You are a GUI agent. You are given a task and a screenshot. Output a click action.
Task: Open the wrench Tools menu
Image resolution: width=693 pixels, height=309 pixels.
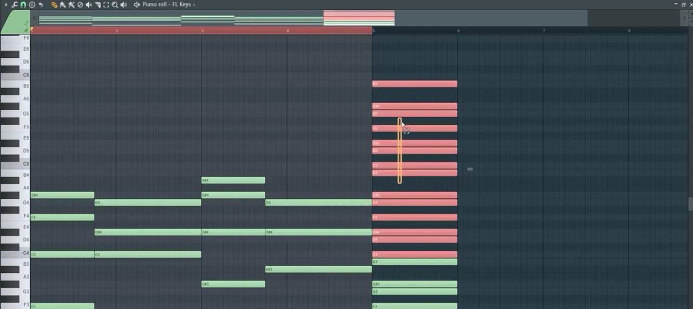coord(15,4)
